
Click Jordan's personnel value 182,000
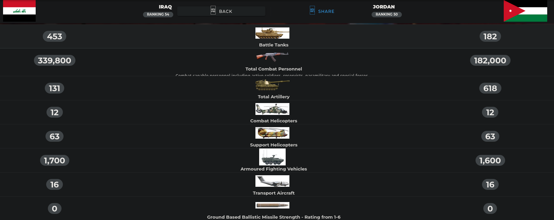(490, 60)
